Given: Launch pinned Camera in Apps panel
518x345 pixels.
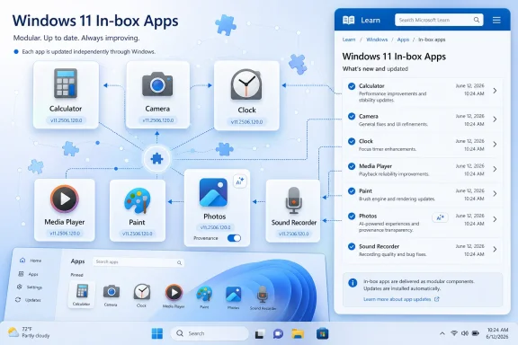Looking at the screenshot, I should tap(111, 295).
